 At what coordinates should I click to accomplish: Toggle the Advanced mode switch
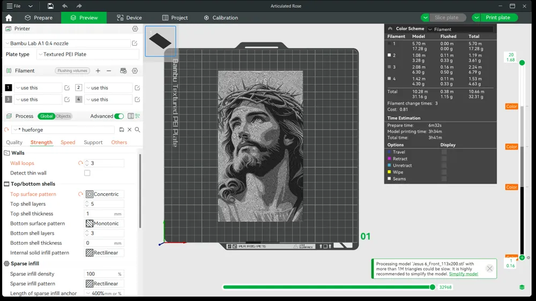pos(119,116)
